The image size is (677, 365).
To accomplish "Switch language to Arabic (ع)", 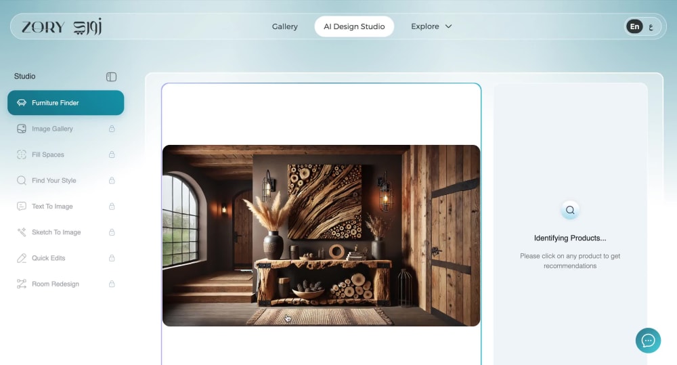I will [651, 27].
